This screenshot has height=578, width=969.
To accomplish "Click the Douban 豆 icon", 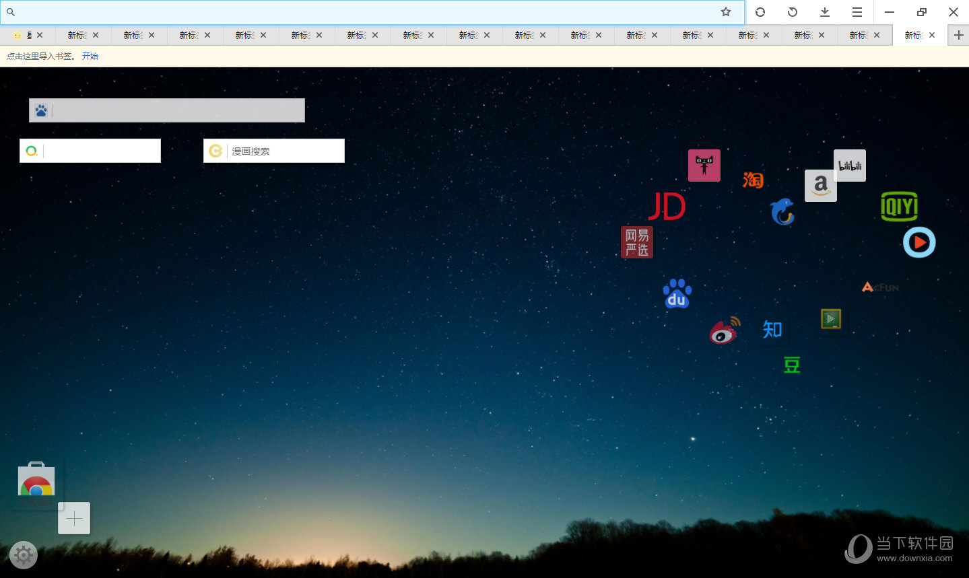I will pos(792,365).
